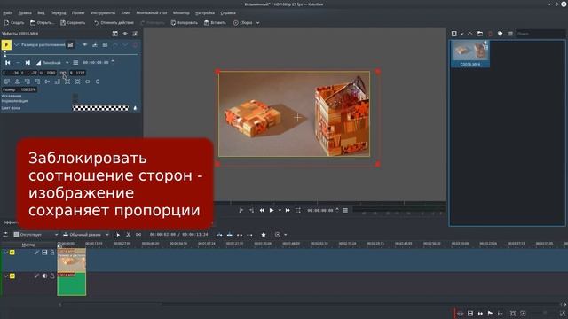The height and width of the screenshot is (319, 568).
Task: Open the Цвет фона color swatch
Action: pyautogui.click(x=100, y=108)
